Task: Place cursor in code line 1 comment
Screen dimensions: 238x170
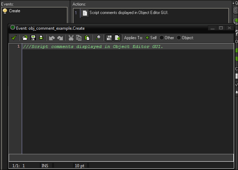Action: coord(93,47)
